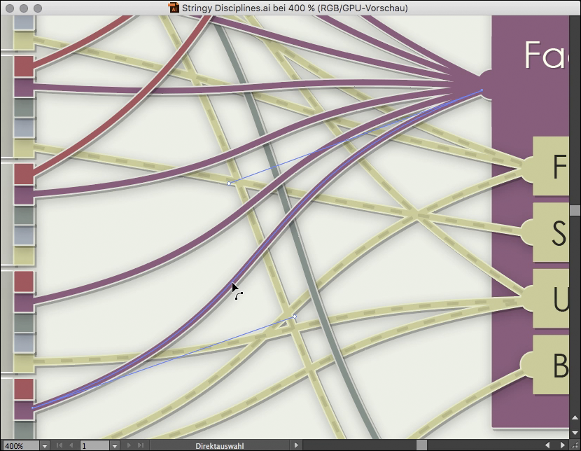Minimize the Illustrator document window

24,8
